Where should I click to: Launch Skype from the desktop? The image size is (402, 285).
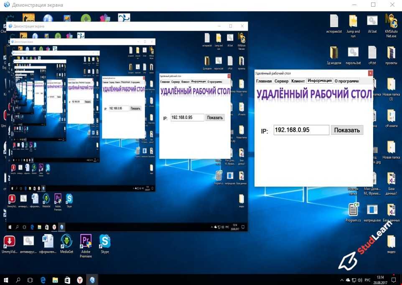[x=105, y=244]
